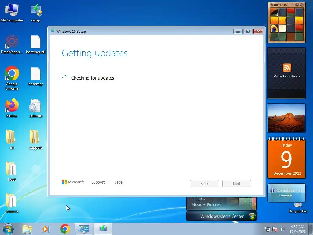The image size is (313, 235).
Task: Open Windows Explorer from taskbar
Action: pyautogui.click(x=27, y=229)
